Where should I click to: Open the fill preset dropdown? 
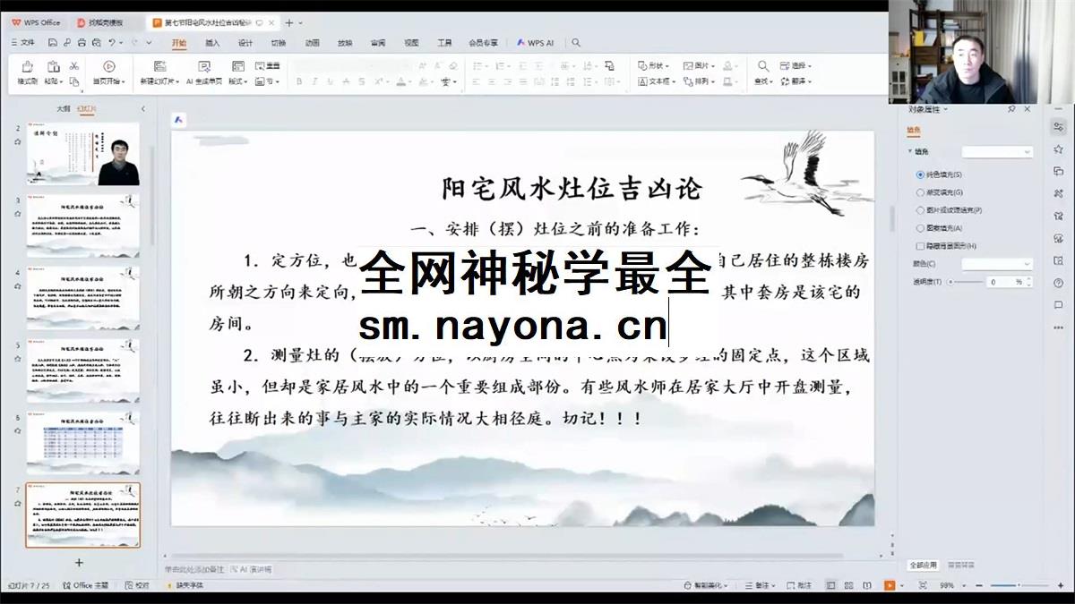[x=997, y=152]
